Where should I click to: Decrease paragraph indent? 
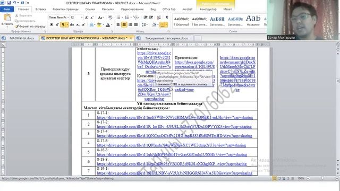point(145,18)
